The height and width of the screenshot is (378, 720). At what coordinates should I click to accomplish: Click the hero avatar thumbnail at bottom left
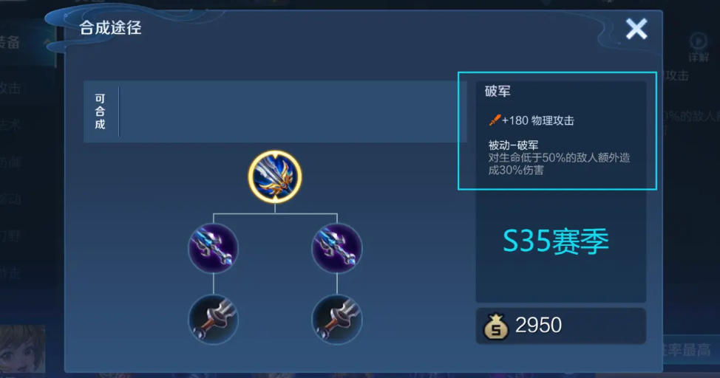(x=22, y=348)
